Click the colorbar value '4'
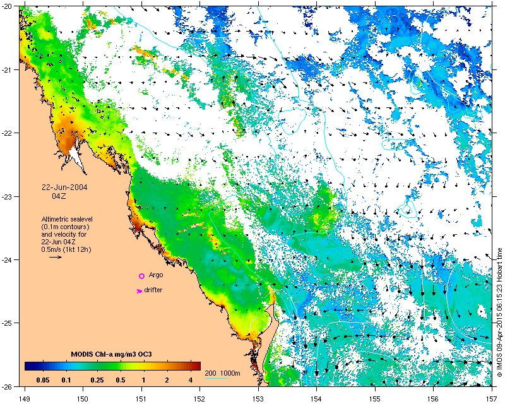 click(x=191, y=380)
